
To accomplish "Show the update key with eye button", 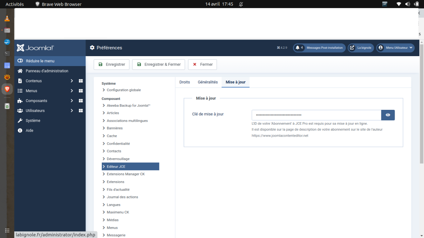I will click(x=388, y=115).
